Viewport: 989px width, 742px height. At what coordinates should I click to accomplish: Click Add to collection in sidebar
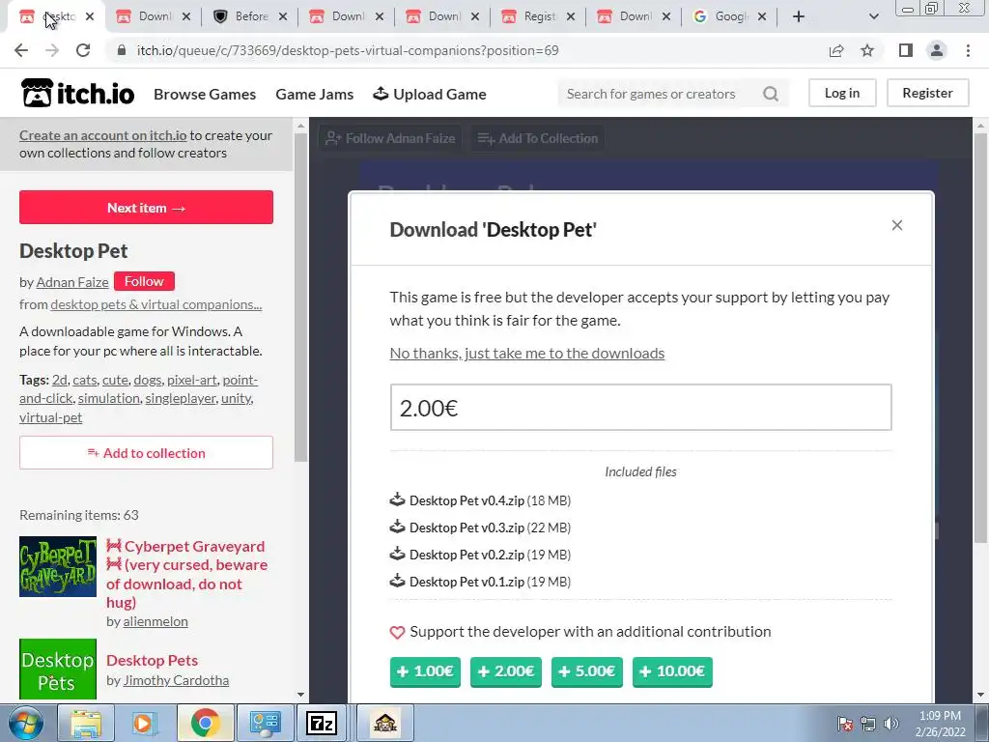[x=147, y=453]
